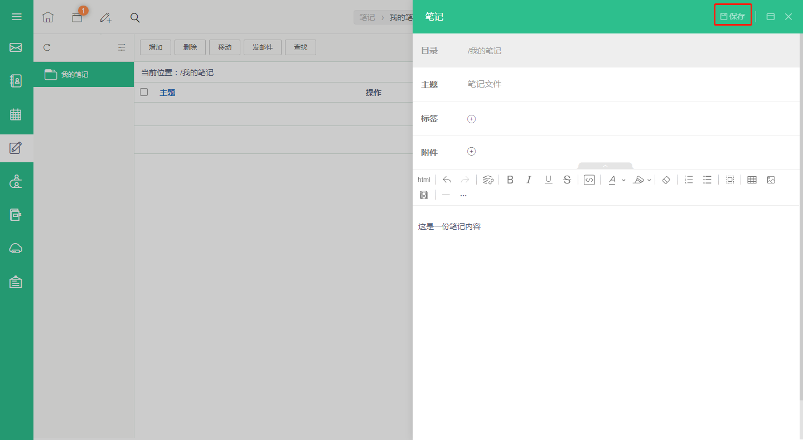The height and width of the screenshot is (440, 803).
Task: Click the 当前位置：/我的笔记 path text
Action: pyautogui.click(x=177, y=72)
